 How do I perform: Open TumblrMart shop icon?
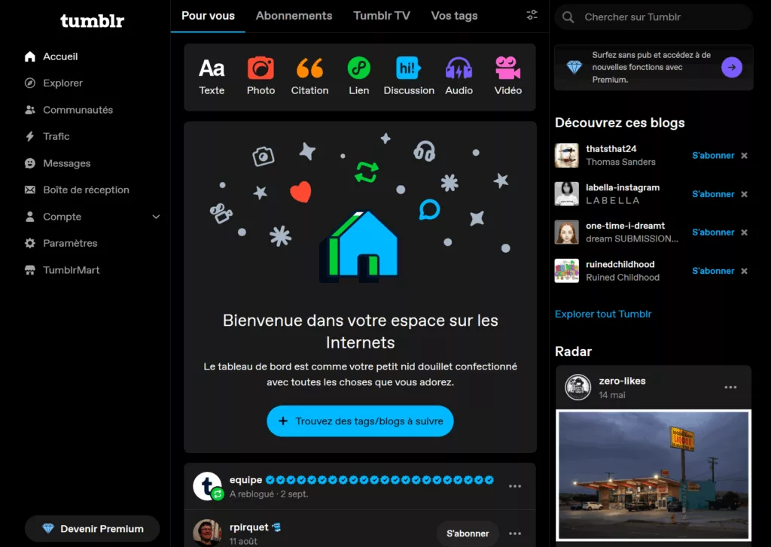30,270
